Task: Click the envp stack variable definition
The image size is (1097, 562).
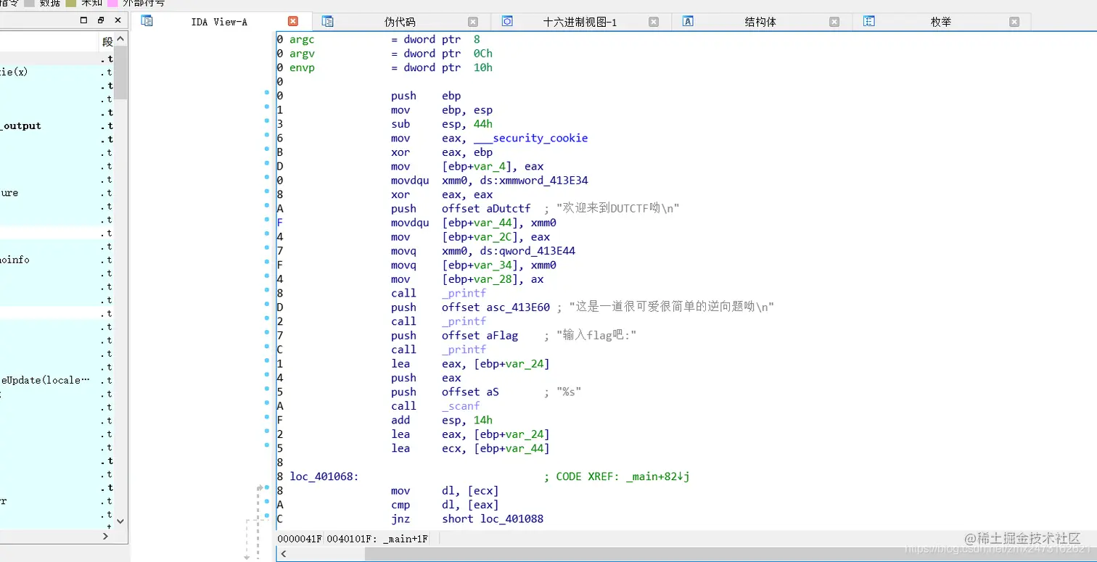Action: (x=302, y=67)
